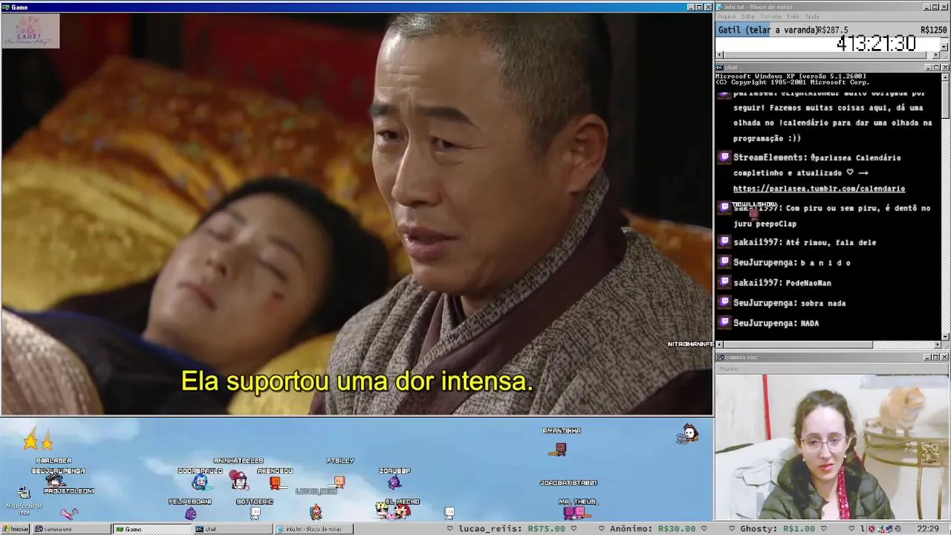951x535 pixels.
Task: Switch to chat taskbar button
Action: click(x=232, y=529)
